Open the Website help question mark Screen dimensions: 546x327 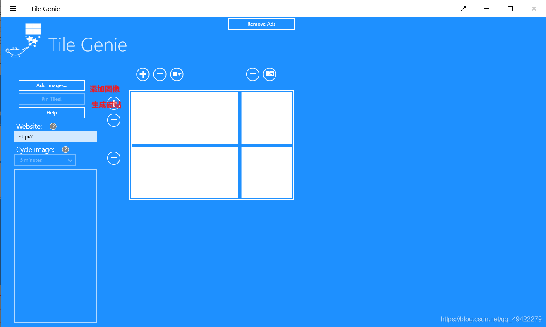pos(53,126)
